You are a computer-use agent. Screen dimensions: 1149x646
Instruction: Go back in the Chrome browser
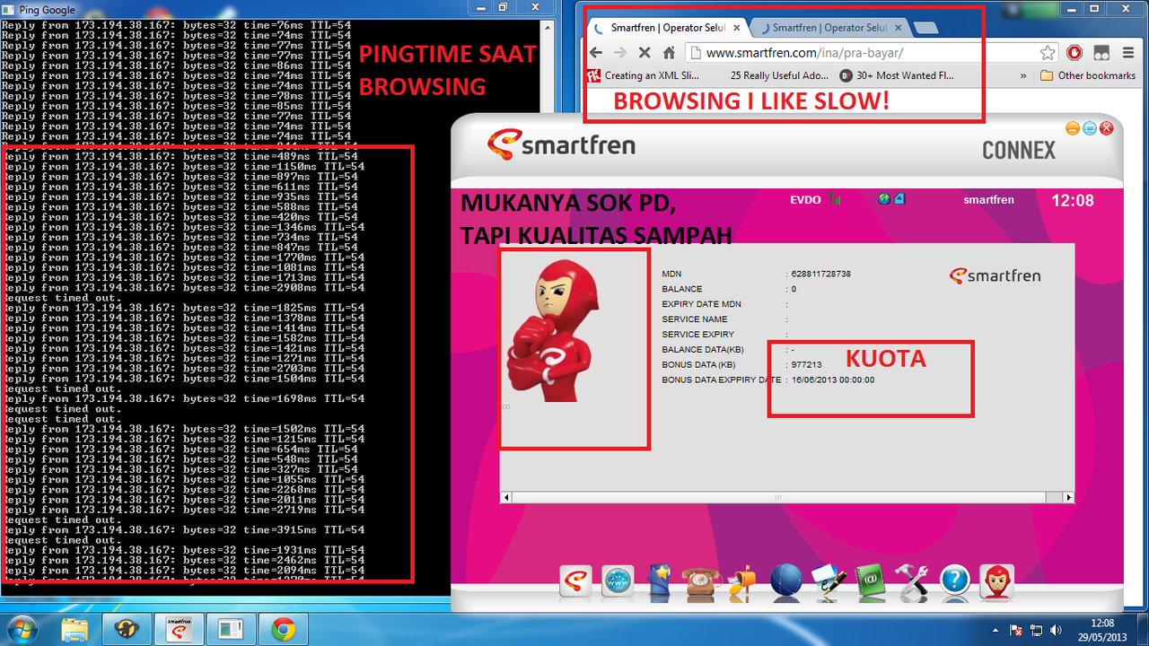(x=596, y=53)
